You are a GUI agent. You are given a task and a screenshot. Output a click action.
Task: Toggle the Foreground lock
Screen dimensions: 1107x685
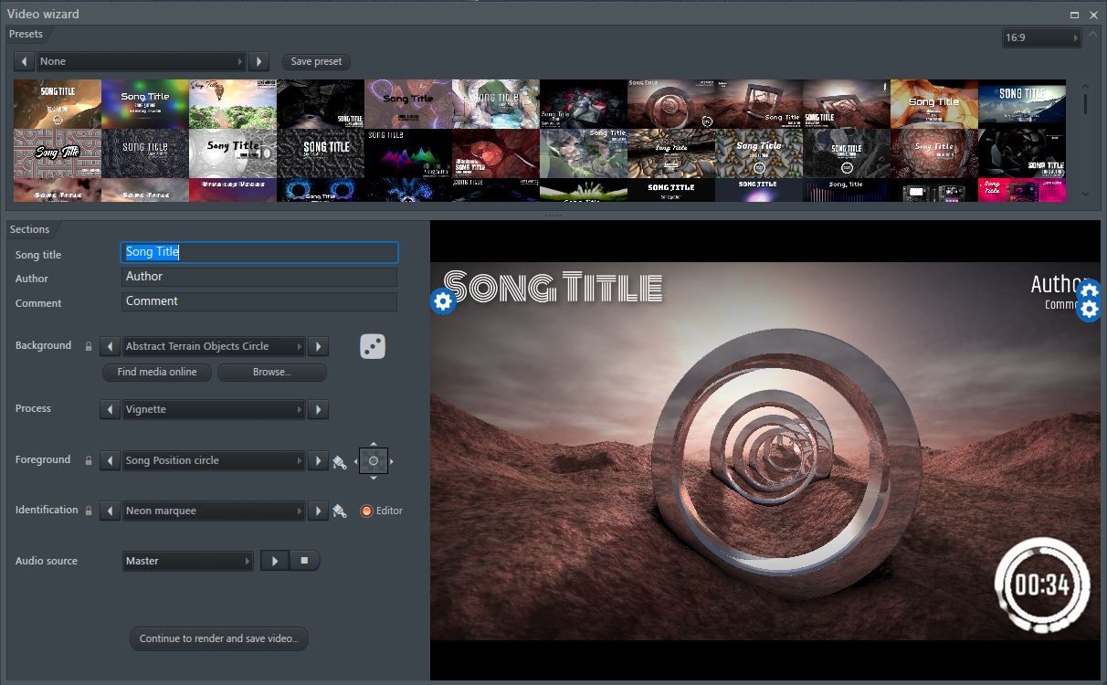(x=89, y=461)
